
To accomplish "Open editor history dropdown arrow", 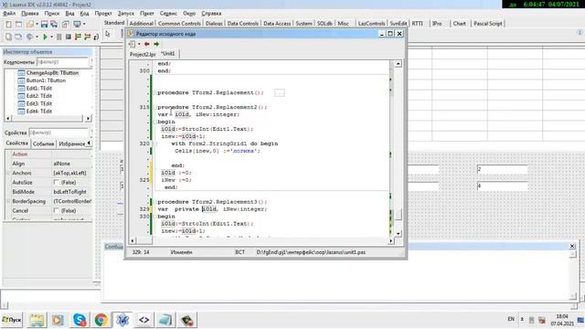I will pos(139,44).
